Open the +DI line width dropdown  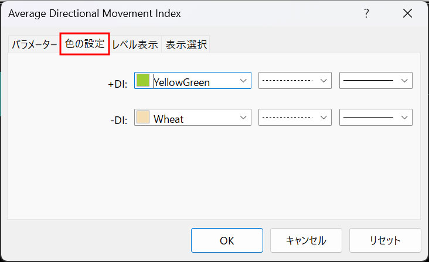[376, 81]
